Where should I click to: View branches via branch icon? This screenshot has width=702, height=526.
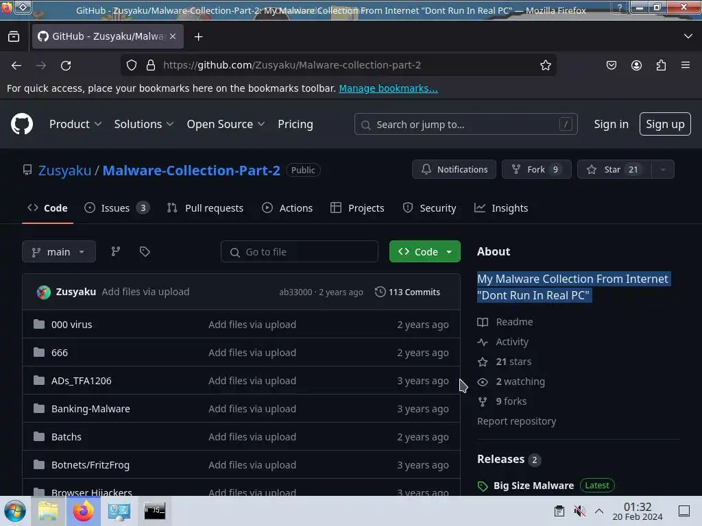point(115,252)
